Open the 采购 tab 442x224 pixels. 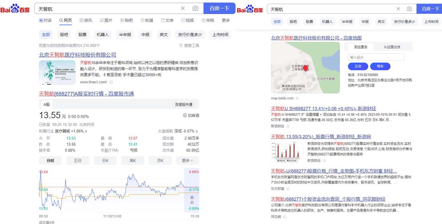[208, 20]
